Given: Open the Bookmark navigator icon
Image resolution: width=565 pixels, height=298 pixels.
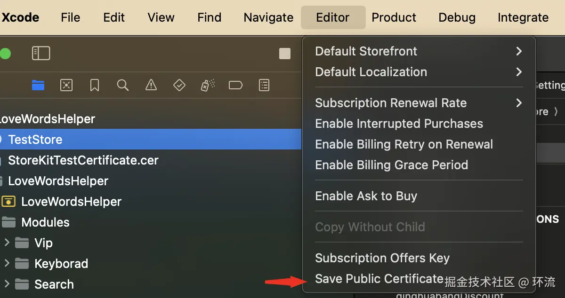Looking at the screenshot, I should click(x=95, y=85).
